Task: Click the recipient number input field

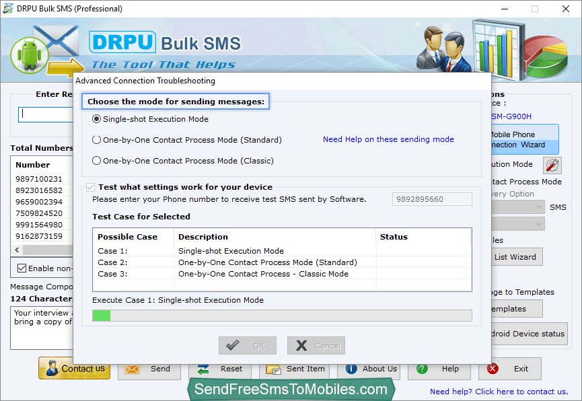Action: tap(45, 114)
